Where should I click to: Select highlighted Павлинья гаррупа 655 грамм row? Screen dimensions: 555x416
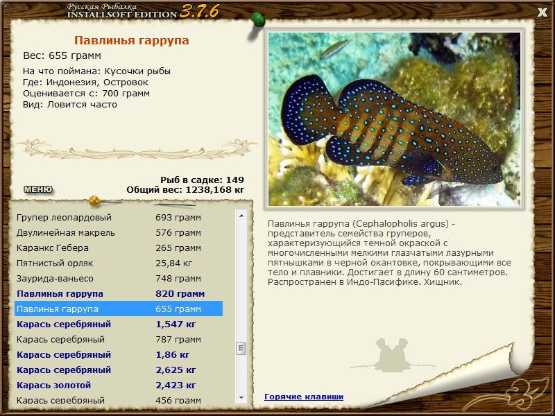pos(119,309)
